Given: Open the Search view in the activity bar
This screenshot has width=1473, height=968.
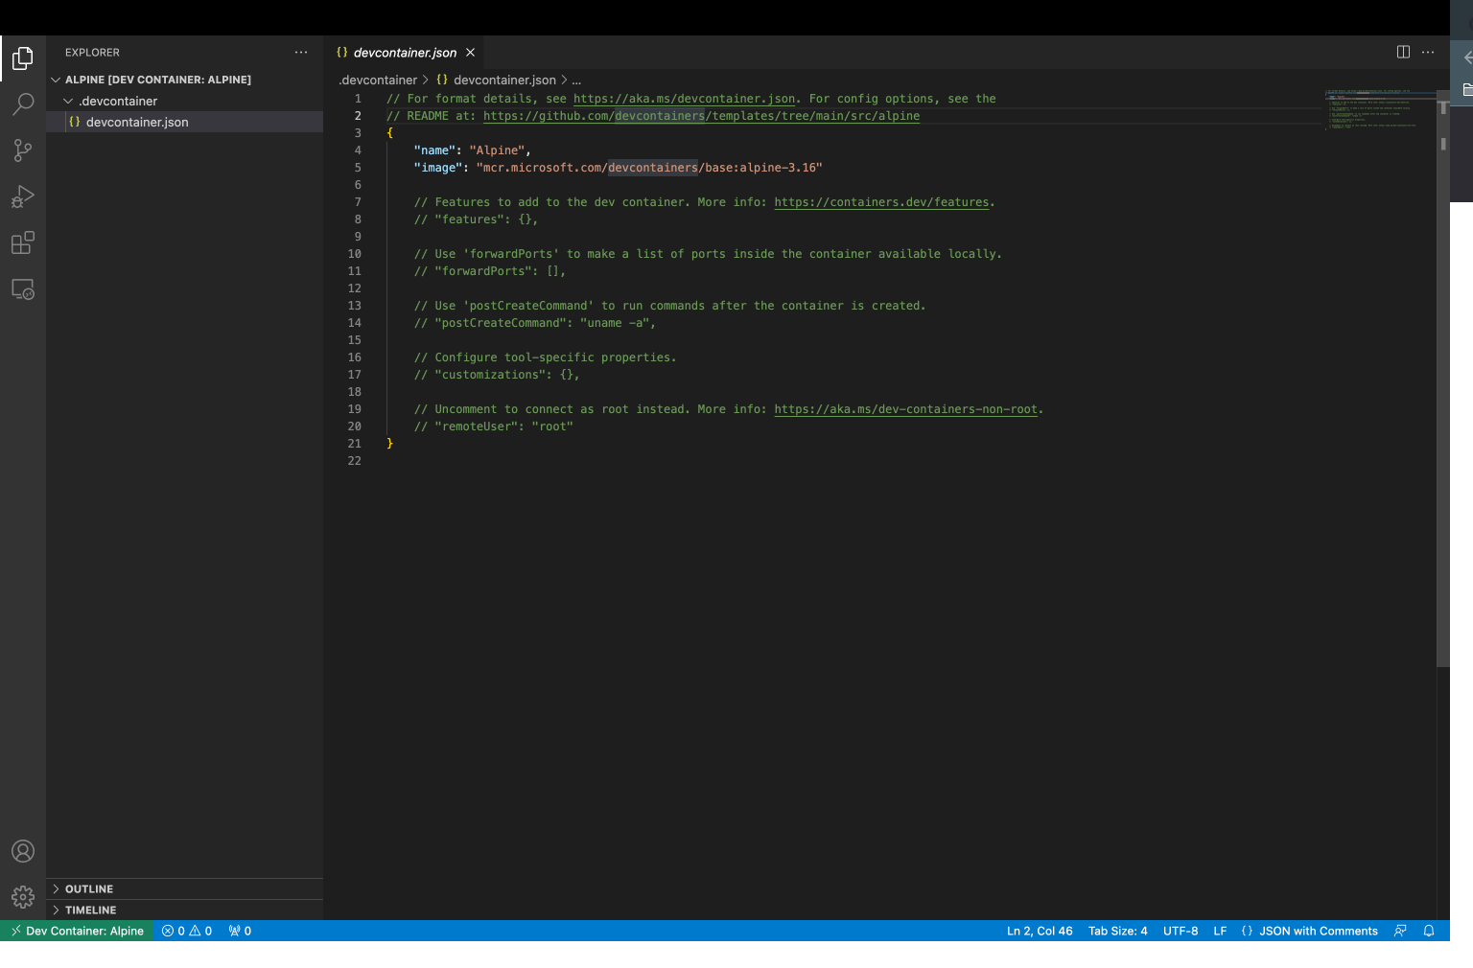Looking at the screenshot, I should click(23, 104).
